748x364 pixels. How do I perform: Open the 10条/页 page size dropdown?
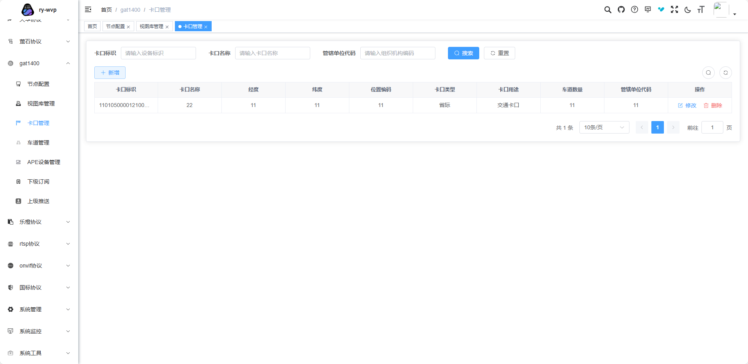(604, 127)
